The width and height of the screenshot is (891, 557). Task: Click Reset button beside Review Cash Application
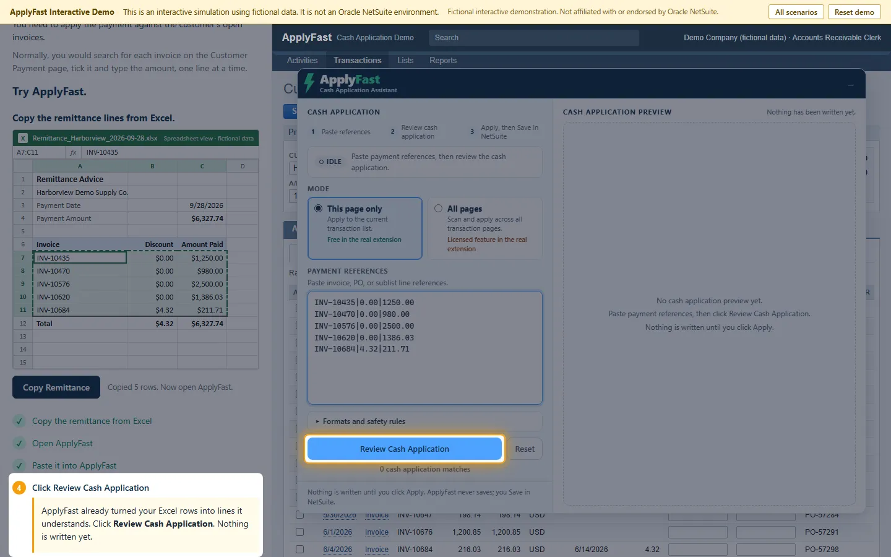[525, 449]
